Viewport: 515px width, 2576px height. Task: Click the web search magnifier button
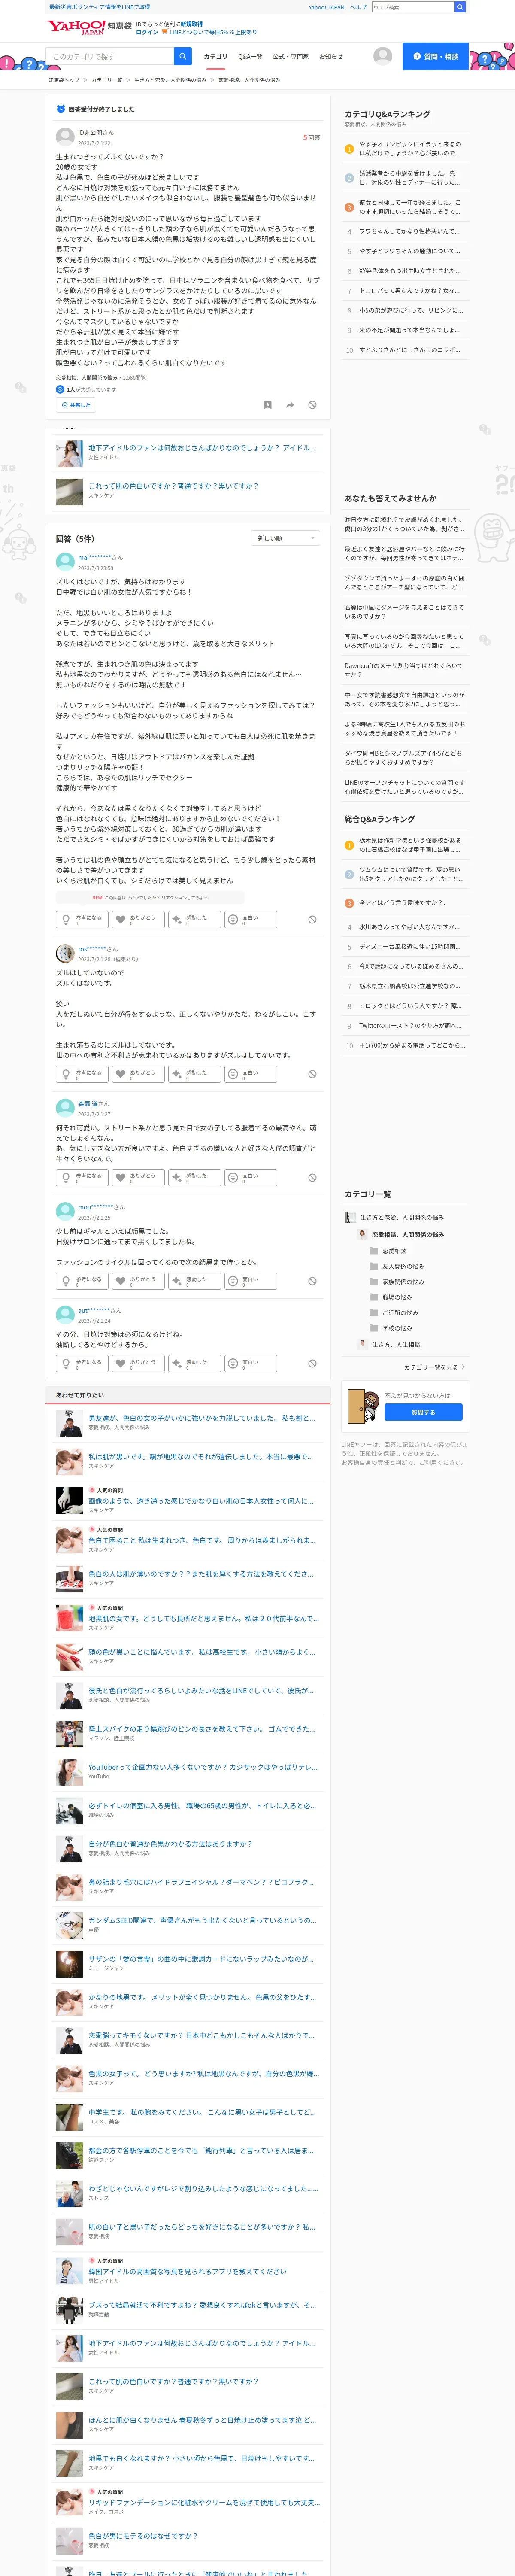tap(460, 7)
